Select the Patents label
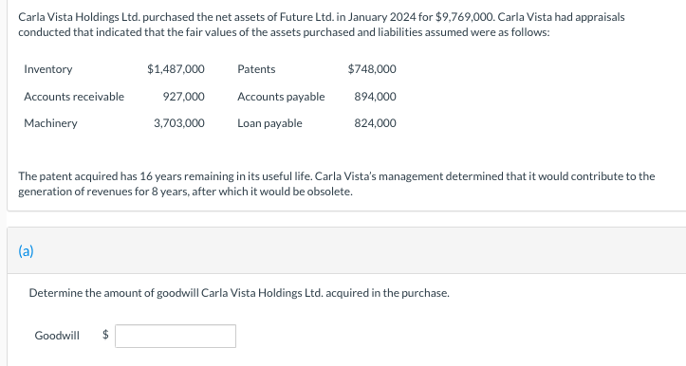 pos(256,69)
